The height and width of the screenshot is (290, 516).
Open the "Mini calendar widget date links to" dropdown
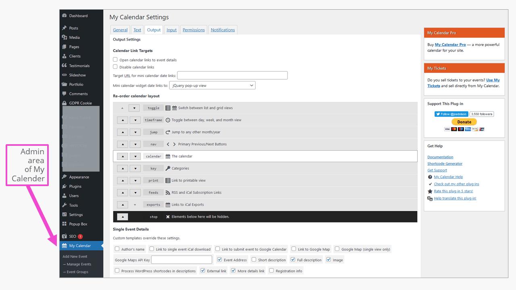212,85
